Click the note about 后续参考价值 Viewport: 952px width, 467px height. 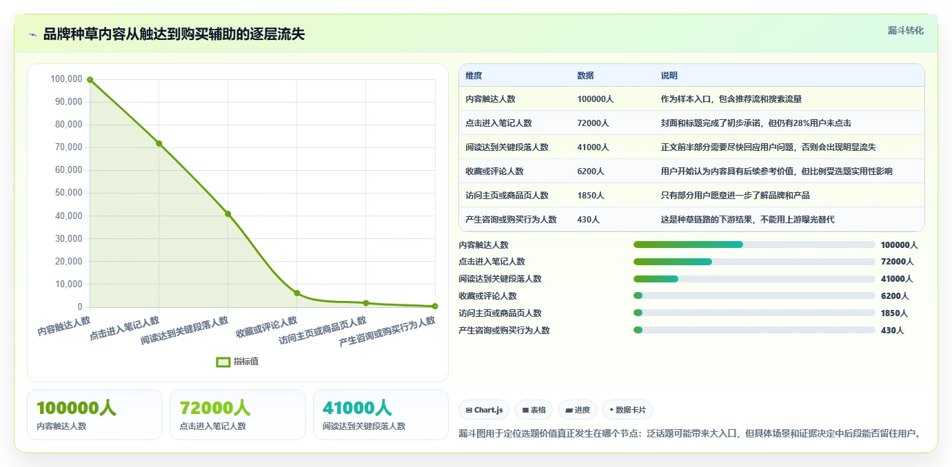[x=777, y=172]
